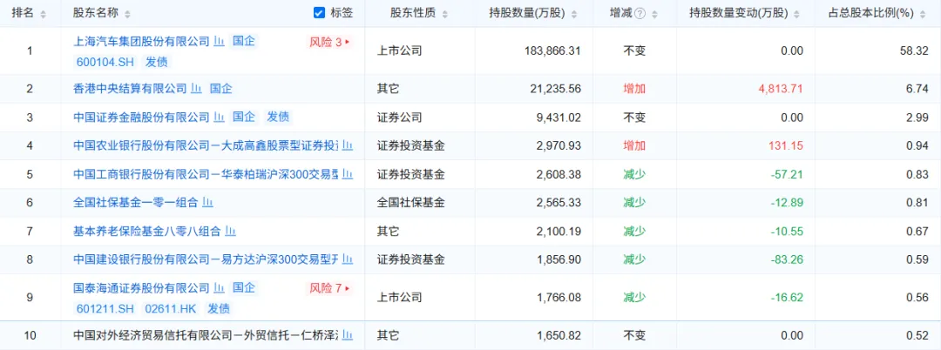941x350 pixels.
Task: Expand 风险 7 tag for 国泰海通证券
Action: pos(328,288)
